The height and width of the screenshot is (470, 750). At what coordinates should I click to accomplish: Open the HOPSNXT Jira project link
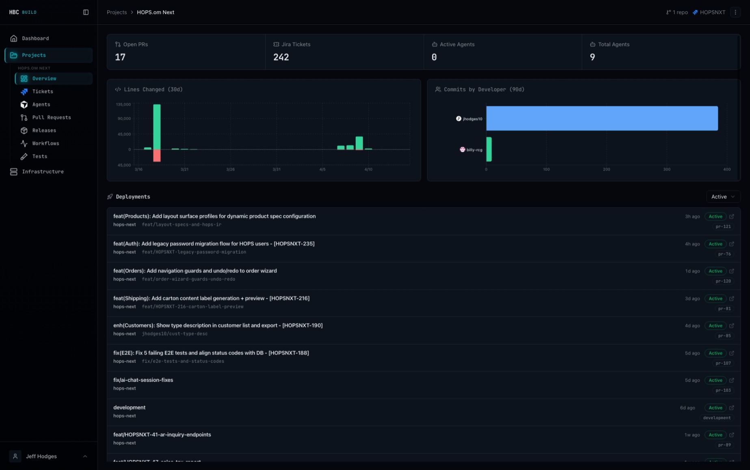(709, 12)
